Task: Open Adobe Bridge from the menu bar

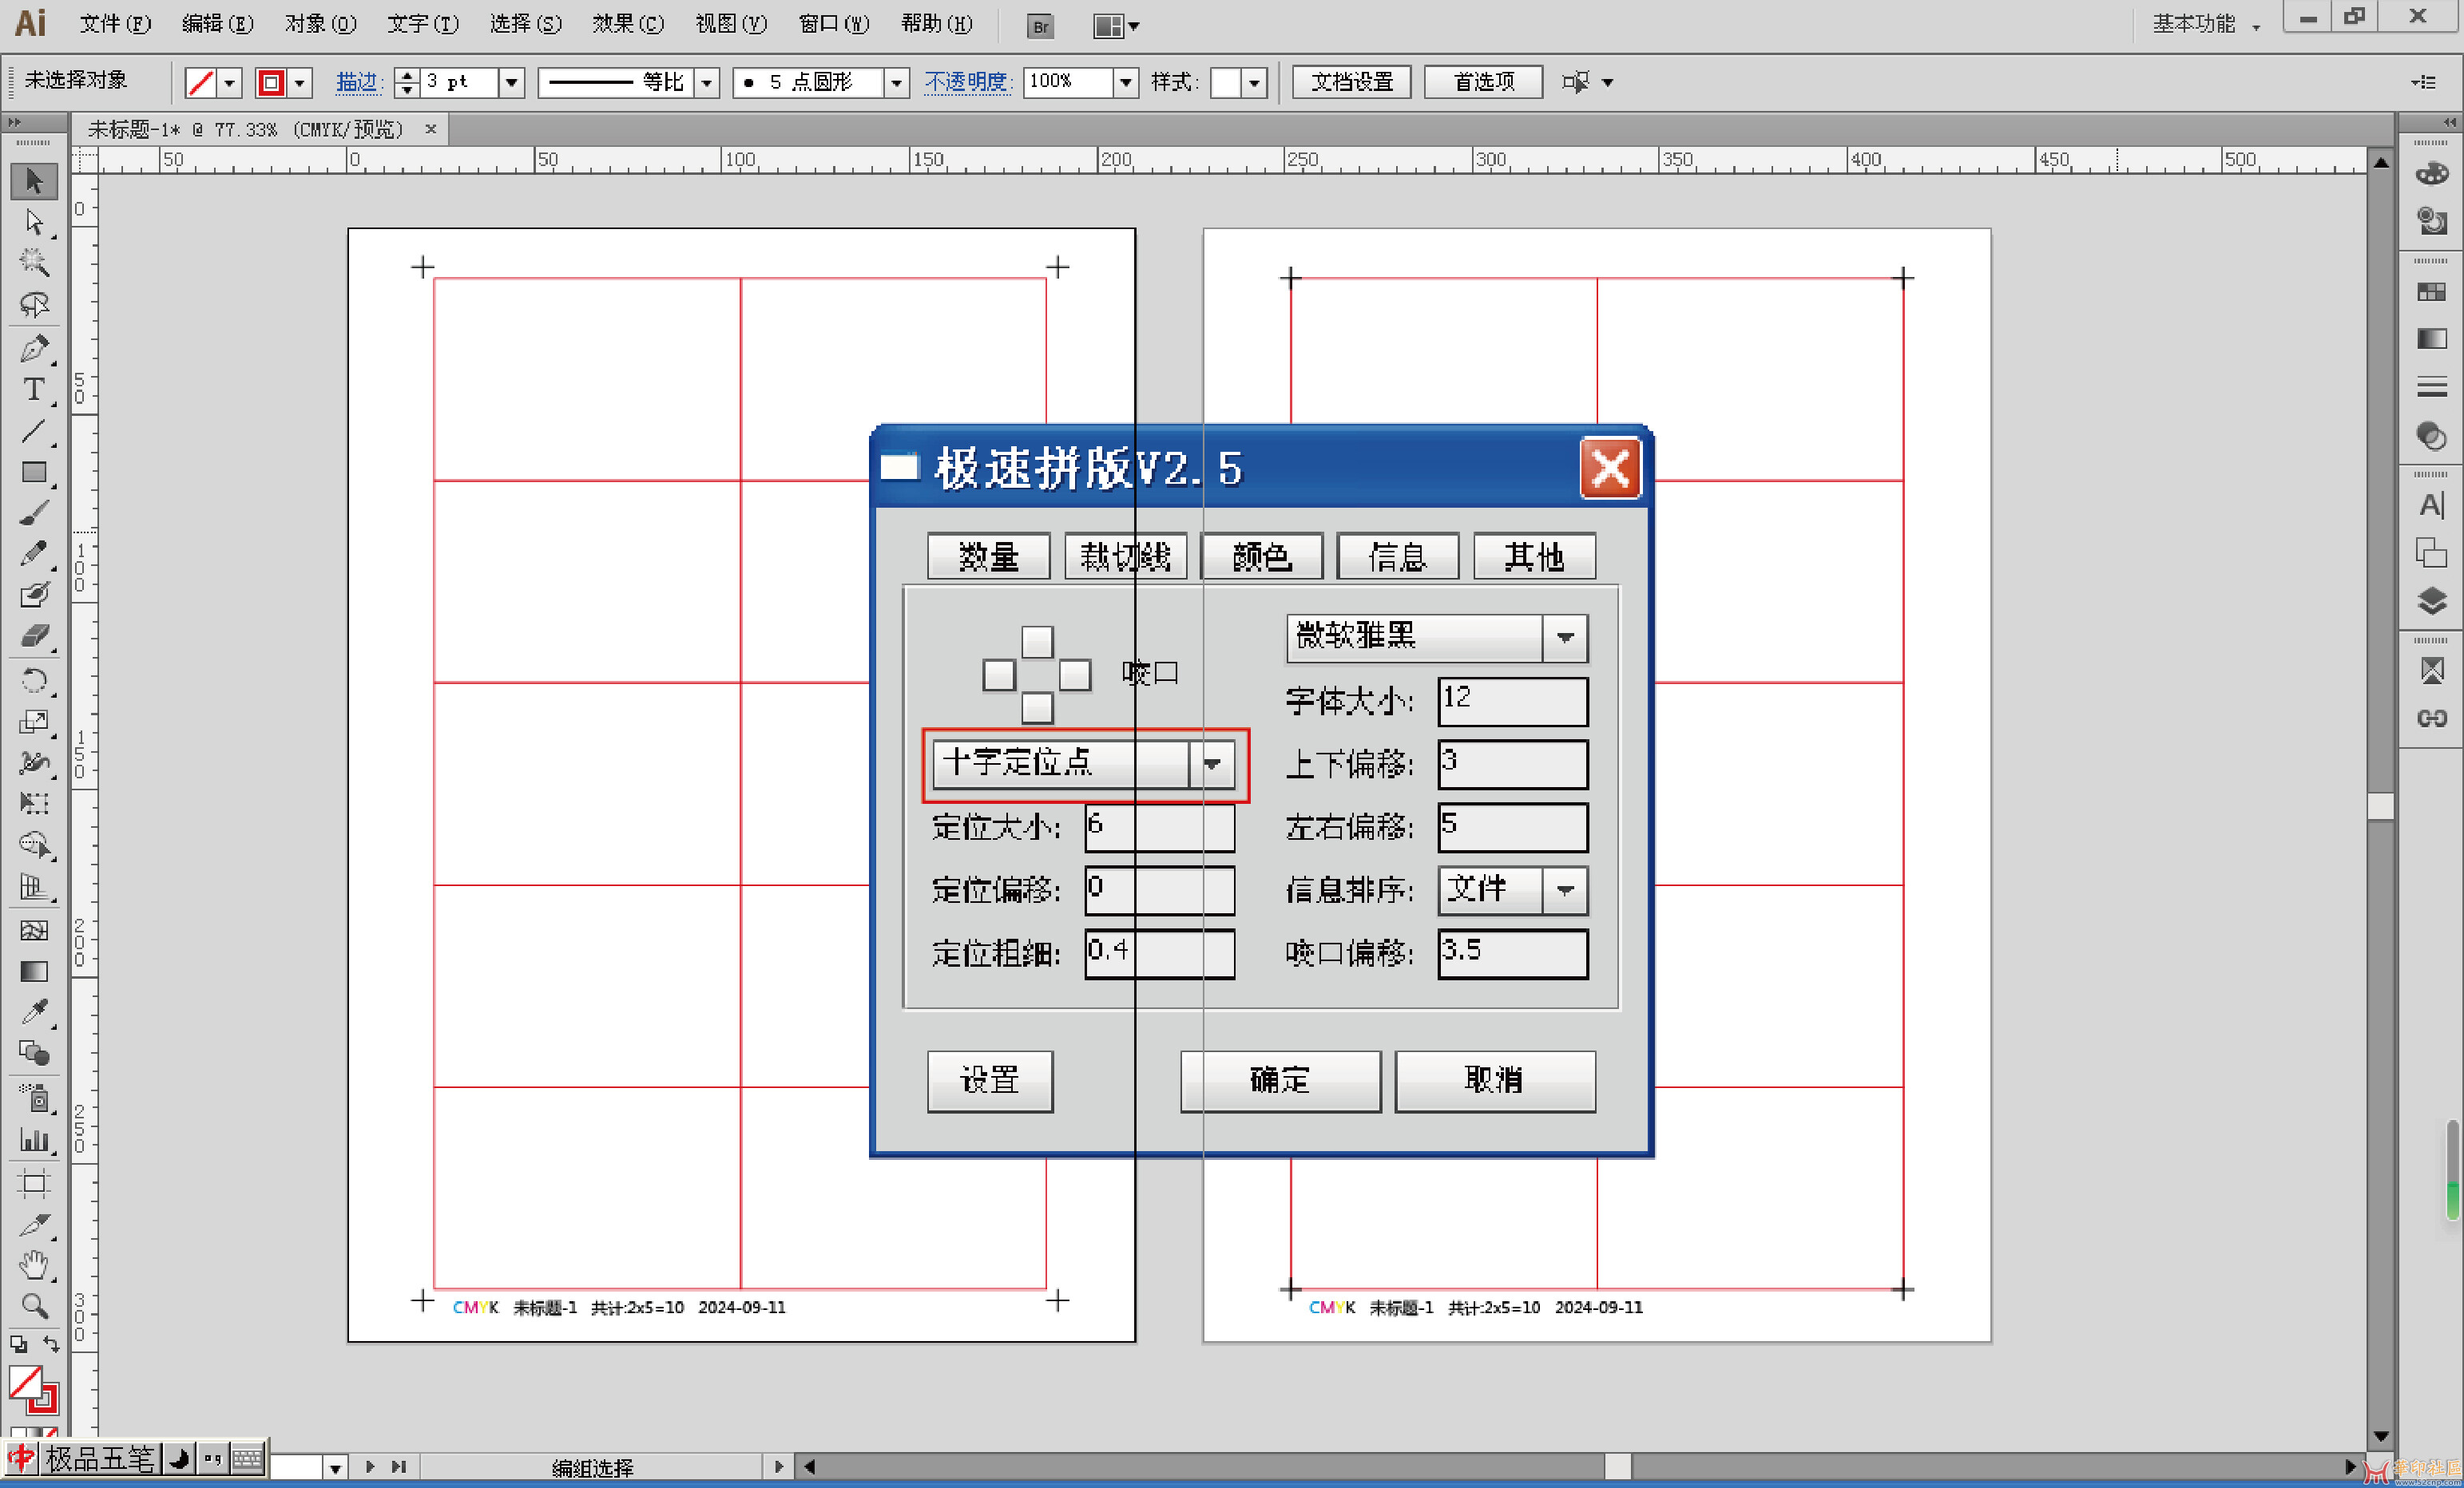Action: tap(1040, 26)
